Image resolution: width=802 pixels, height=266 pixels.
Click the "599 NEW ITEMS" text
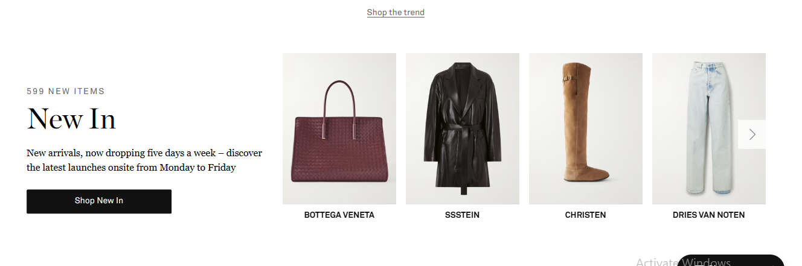(x=66, y=92)
